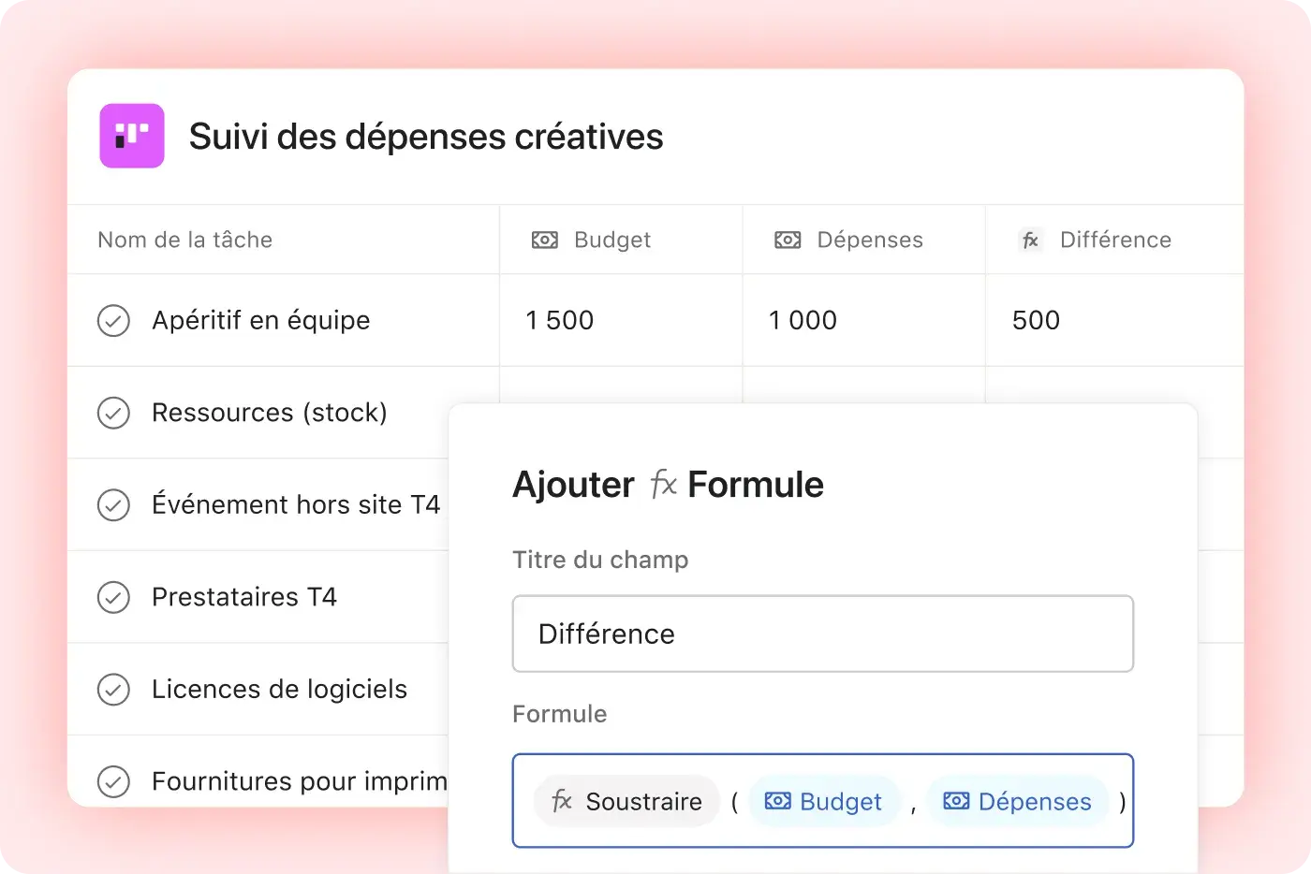1311x874 pixels.
Task: Open the Licences de logiciels task
Action: point(280,690)
